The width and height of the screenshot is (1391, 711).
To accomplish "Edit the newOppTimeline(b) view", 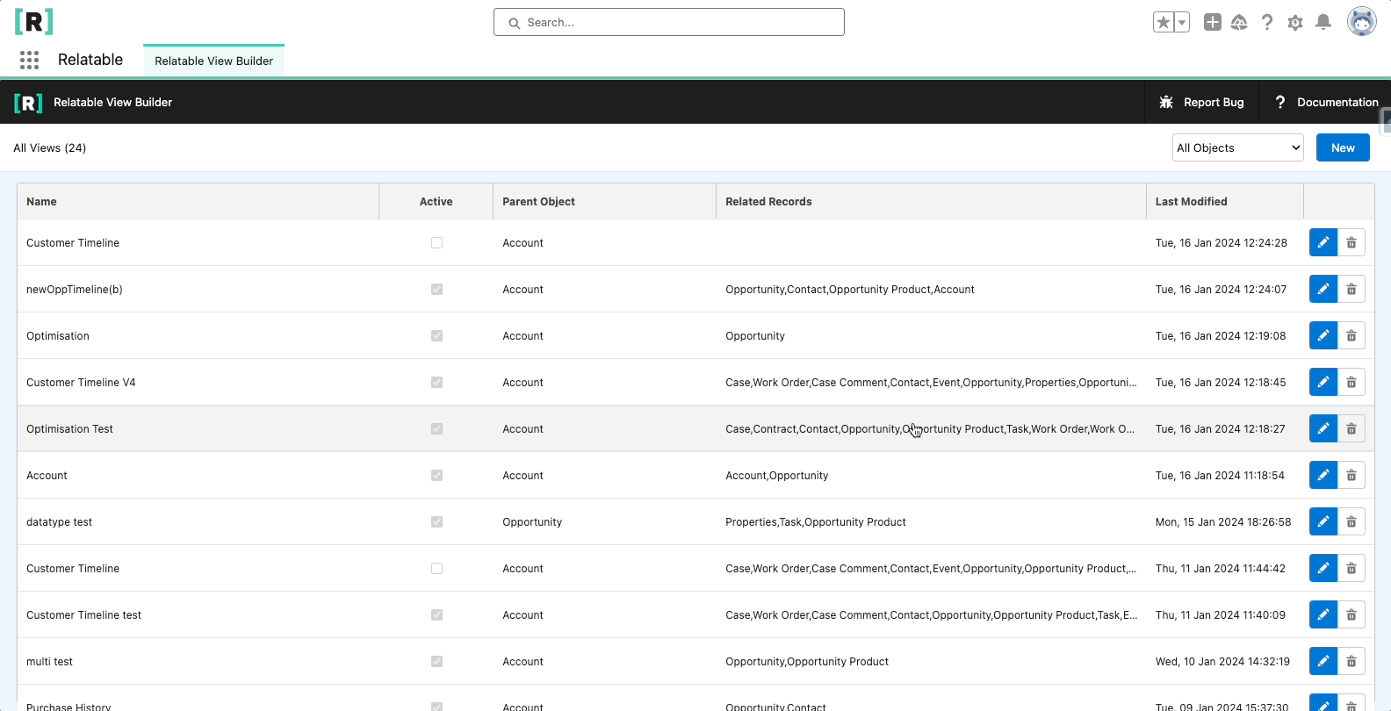I will pyautogui.click(x=1323, y=289).
